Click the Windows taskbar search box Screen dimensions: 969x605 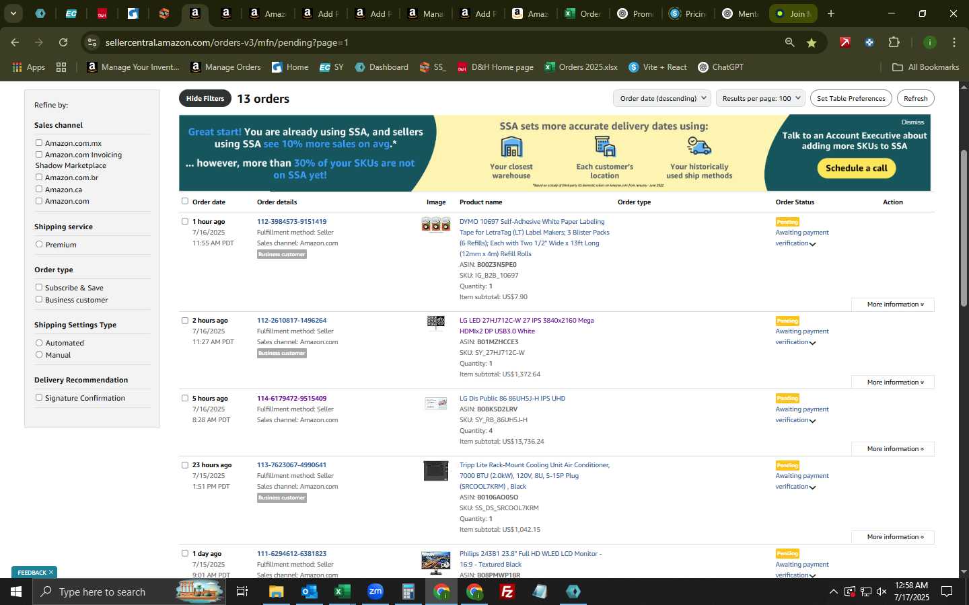coord(130,592)
